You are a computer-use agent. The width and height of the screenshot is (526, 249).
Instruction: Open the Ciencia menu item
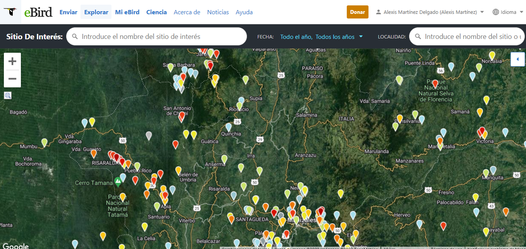click(156, 12)
